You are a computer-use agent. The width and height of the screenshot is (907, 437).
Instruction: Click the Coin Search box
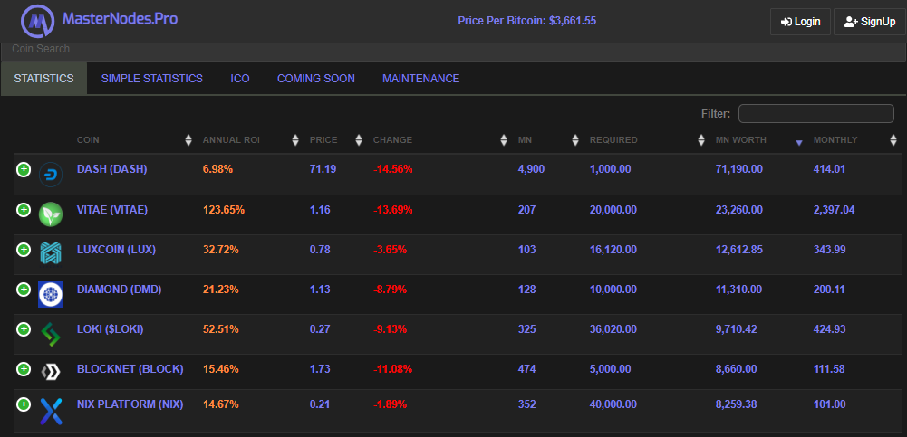pos(181,49)
